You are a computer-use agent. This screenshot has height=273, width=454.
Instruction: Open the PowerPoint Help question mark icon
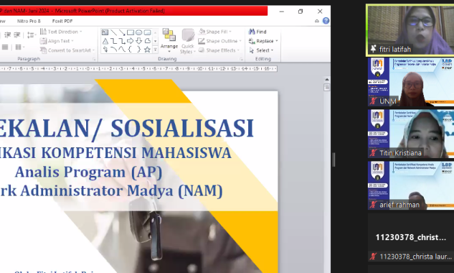pyautogui.click(x=325, y=21)
